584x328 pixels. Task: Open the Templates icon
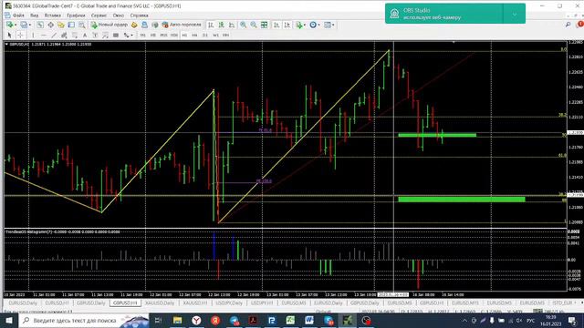(x=328, y=25)
